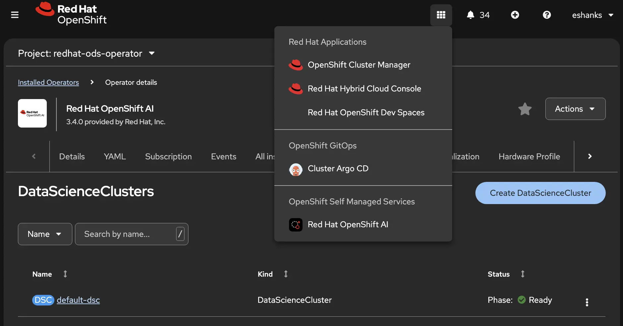Switch to the Events tab
This screenshot has height=326, width=623.
click(x=224, y=156)
